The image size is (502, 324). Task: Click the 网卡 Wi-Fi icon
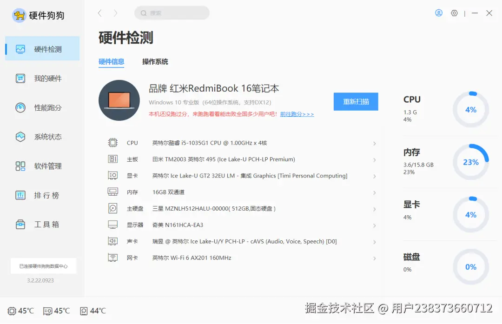[x=112, y=257]
